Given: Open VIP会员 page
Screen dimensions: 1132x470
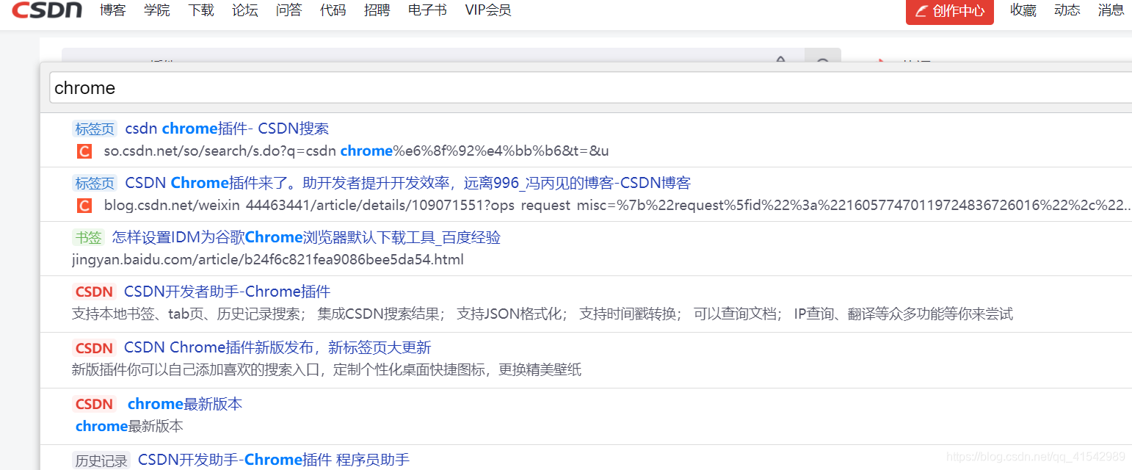Looking at the screenshot, I should click(x=488, y=10).
